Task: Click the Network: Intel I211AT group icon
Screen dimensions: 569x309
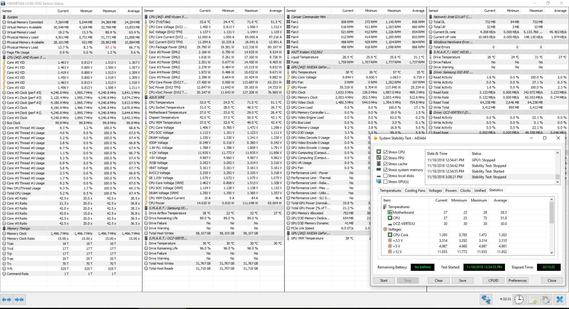Action: click(431, 17)
